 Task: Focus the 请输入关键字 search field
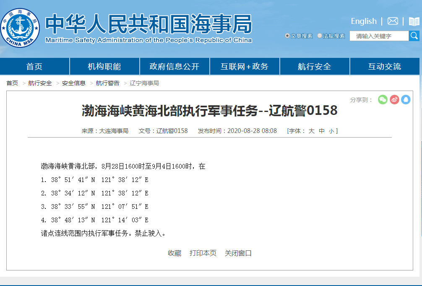point(379,36)
